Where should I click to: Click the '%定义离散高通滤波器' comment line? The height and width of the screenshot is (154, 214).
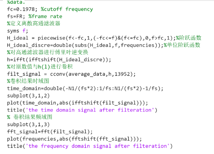[34, 24]
